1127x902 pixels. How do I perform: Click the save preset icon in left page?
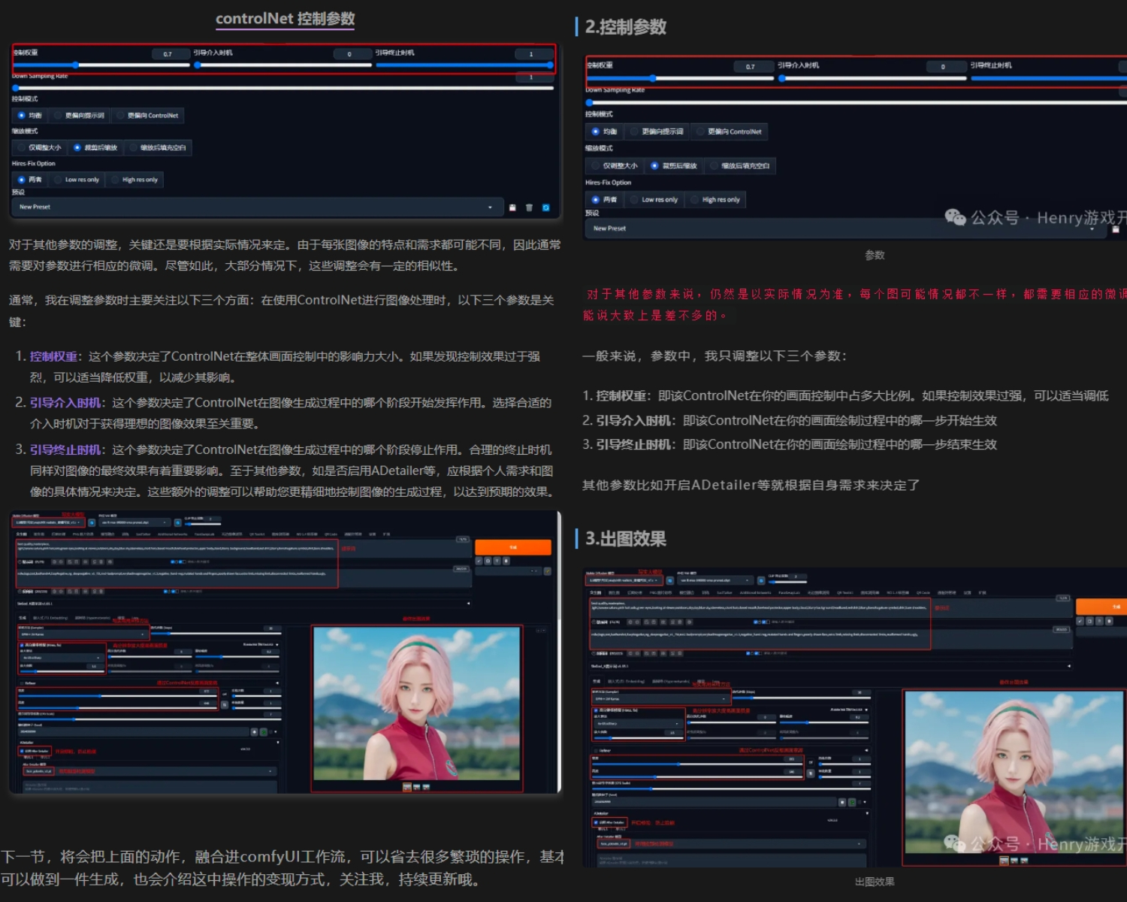click(x=512, y=207)
